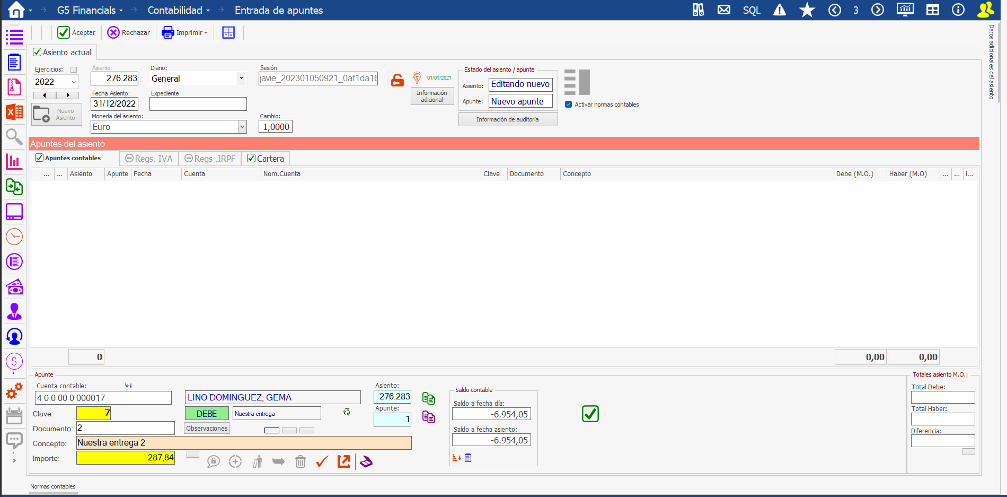This screenshot has width=1007, height=497.
Task: Click the orange unlocked padlock icon
Action: click(x=397, y=80)
